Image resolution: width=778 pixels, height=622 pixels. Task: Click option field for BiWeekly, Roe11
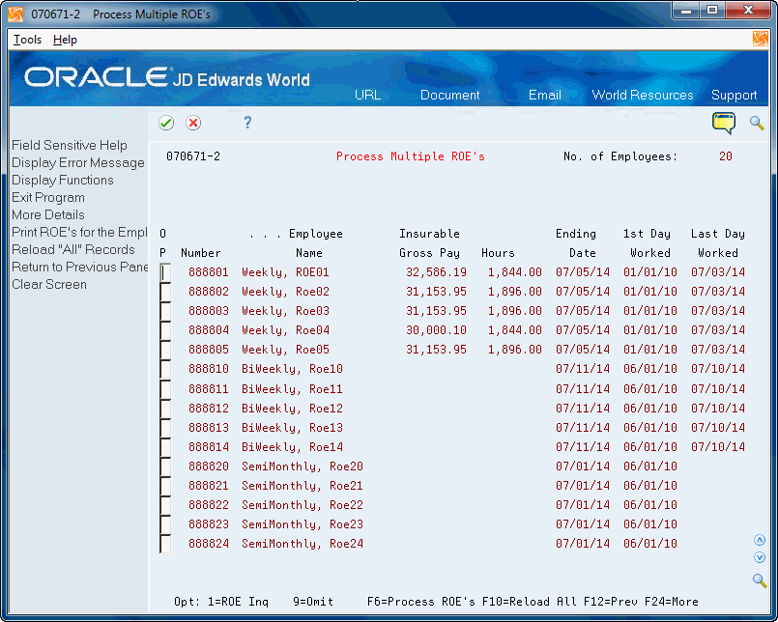coord(165,389)
